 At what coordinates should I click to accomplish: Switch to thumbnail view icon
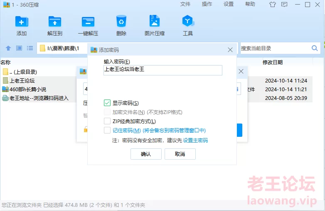[19, 49]
